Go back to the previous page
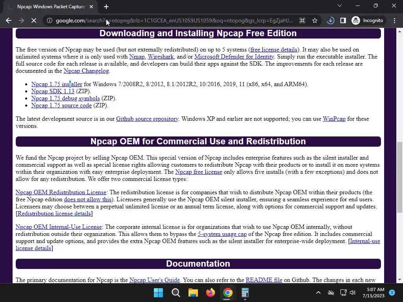This screenshot has height=302, width=403. pos(9,20)
